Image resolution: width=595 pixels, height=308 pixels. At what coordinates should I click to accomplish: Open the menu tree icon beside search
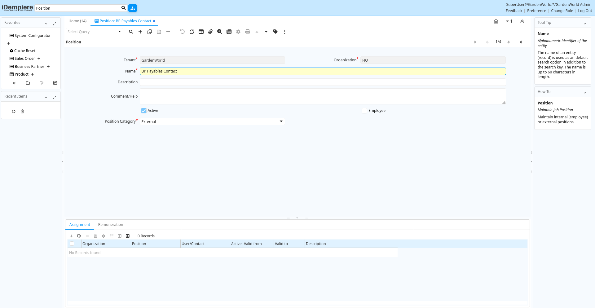click(133, 8)
